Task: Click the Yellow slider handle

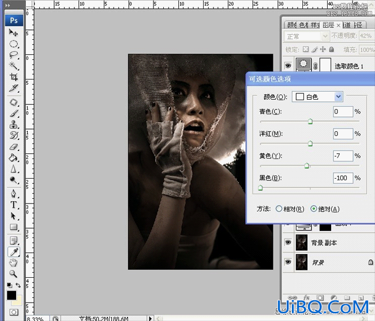Action: coord(307,165)
